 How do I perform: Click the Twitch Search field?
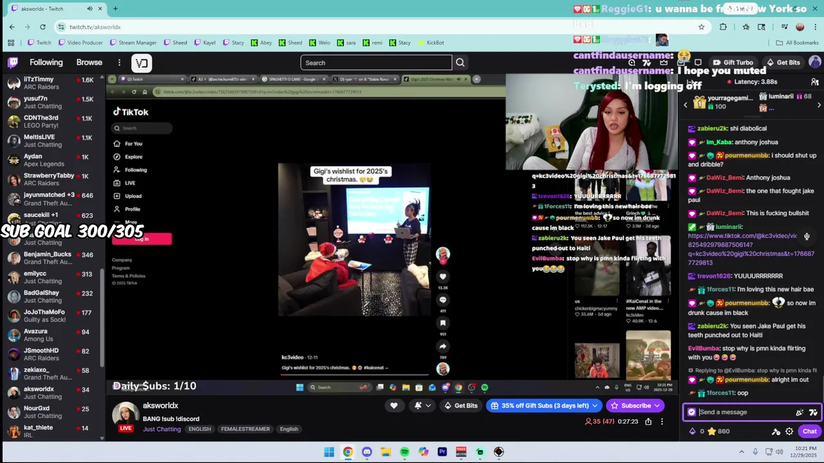click(x=376, y=62)
